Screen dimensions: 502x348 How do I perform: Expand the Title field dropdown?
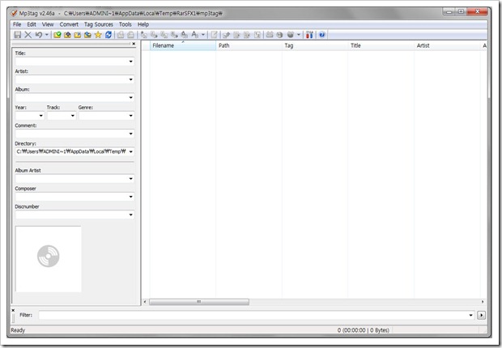pyautogui.click(x=130, y=62)
